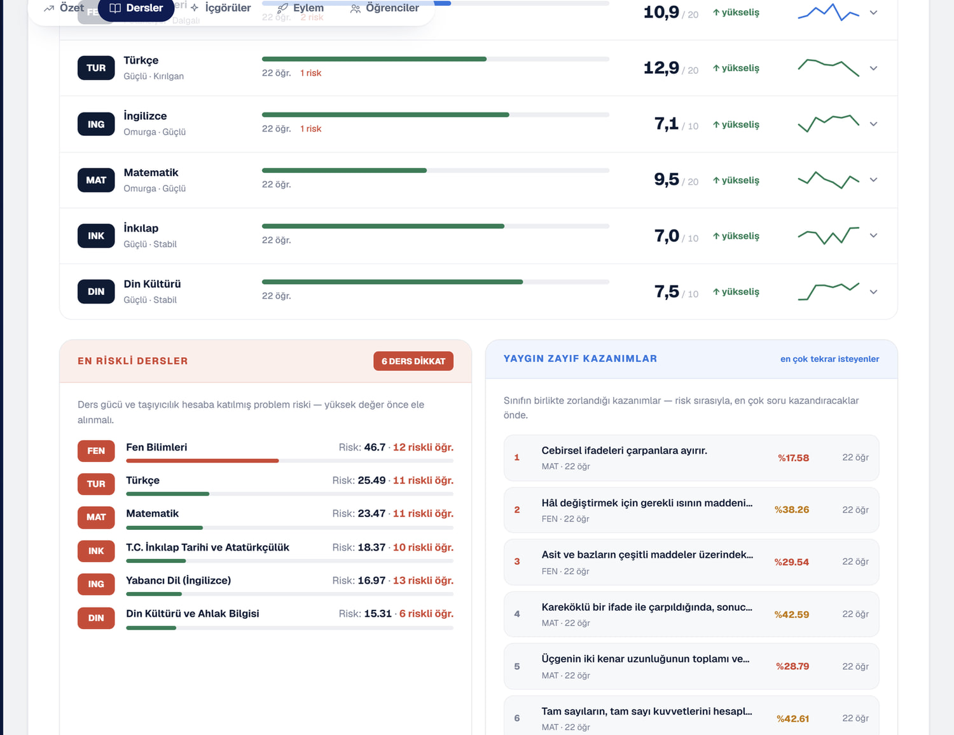Click the dark DIN badge beside Din Kültürü Güçlü · Stabil
The height and width of the screenshot is (735, 954).
[96, 292]
